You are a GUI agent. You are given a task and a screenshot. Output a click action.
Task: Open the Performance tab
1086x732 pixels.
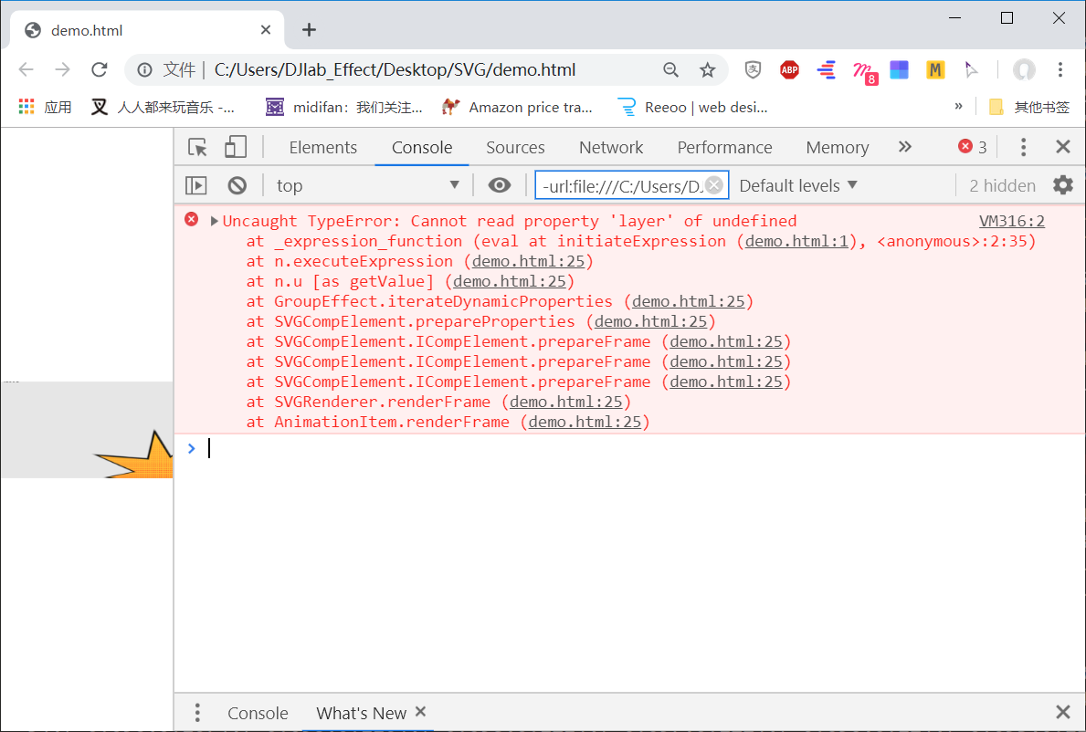click(724, 147)
